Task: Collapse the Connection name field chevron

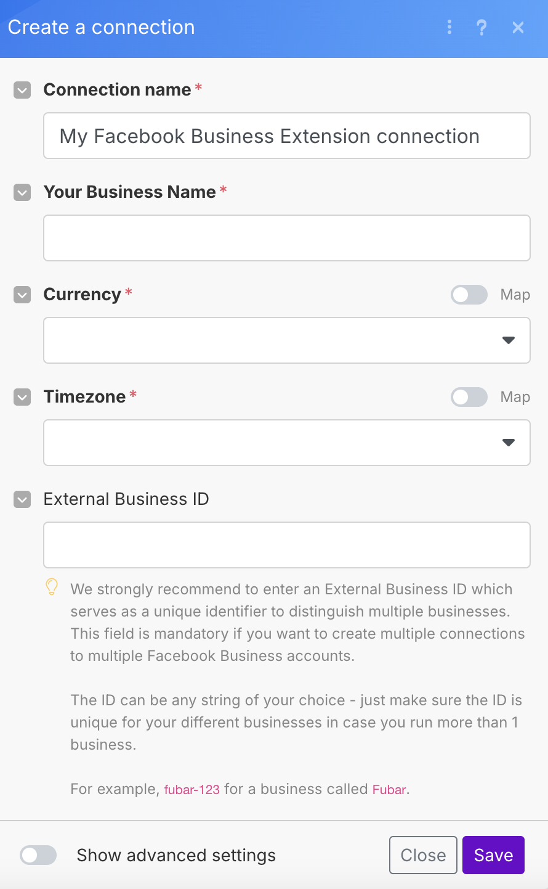Action: tap(22, 90)
